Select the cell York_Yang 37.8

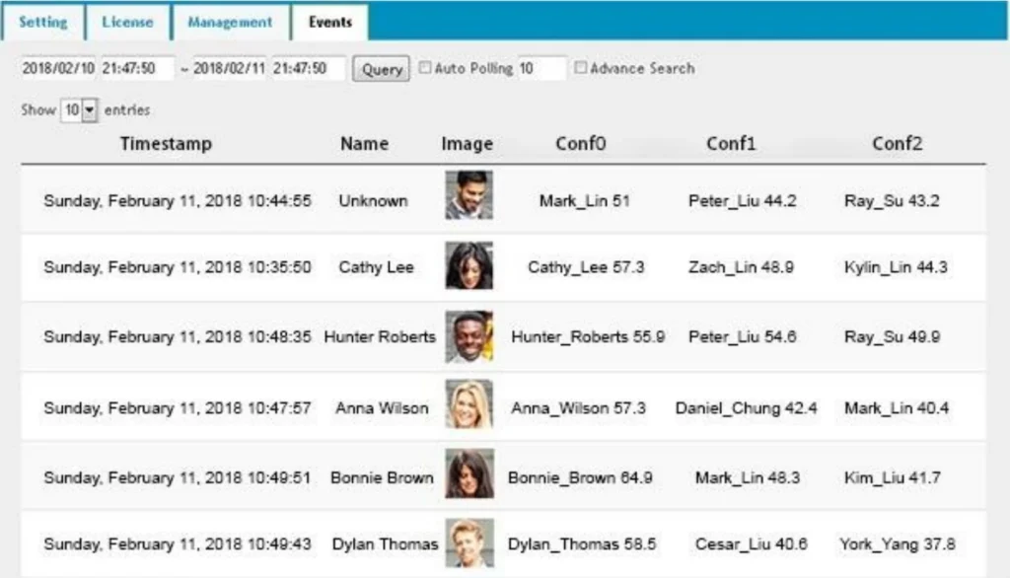pos(898,544)
